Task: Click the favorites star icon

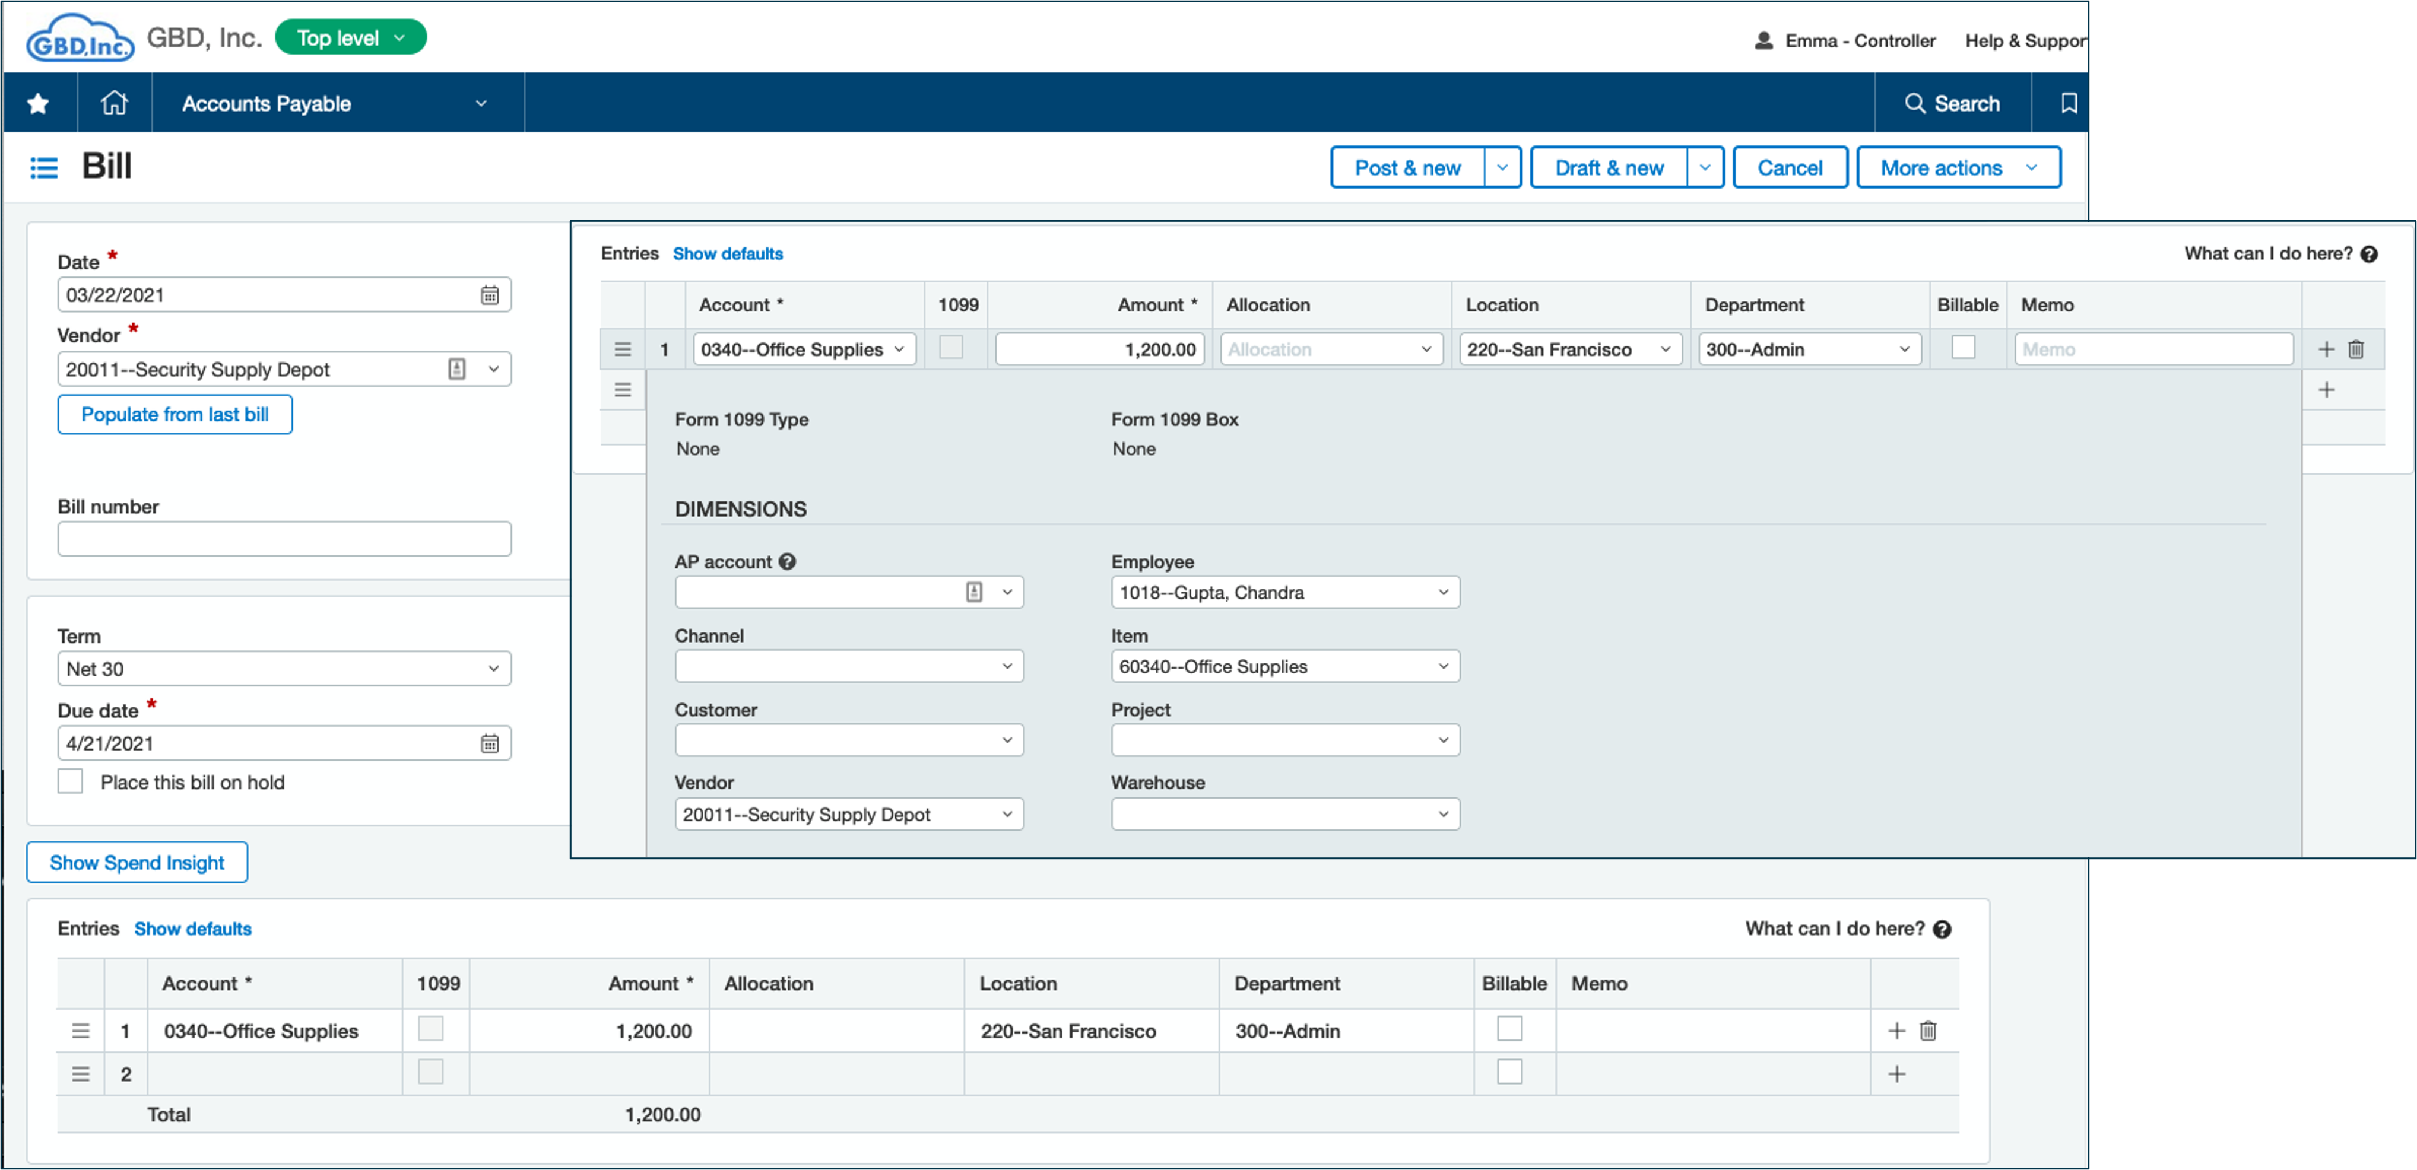Action: pos(39,103)
